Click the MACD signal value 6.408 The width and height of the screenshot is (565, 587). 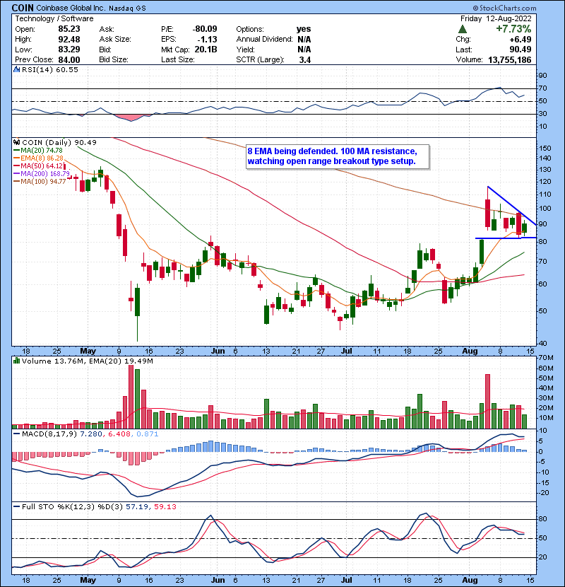click(119, 434)
